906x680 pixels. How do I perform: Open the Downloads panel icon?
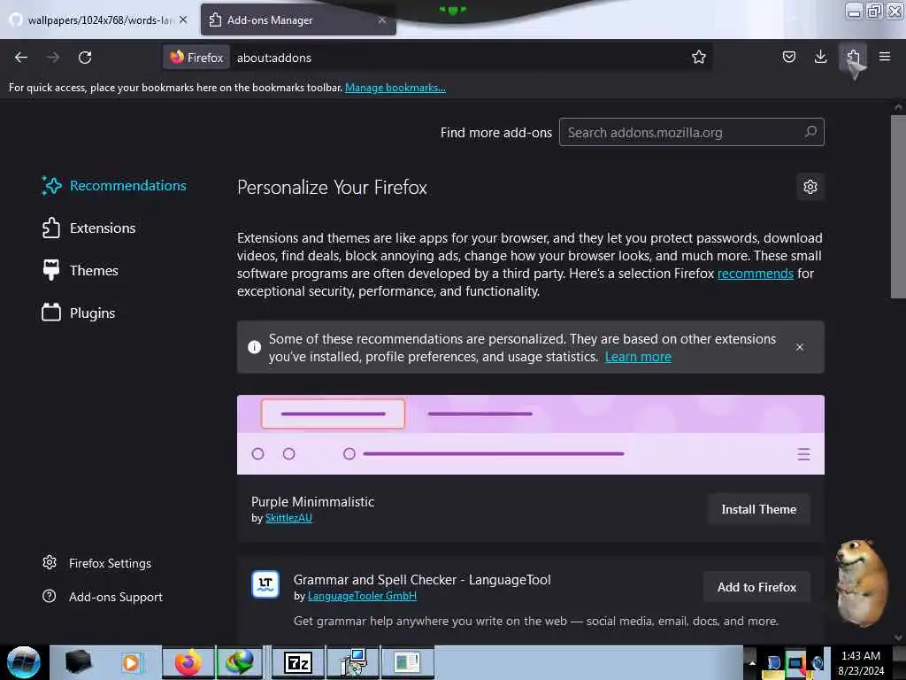pos(820,57)
